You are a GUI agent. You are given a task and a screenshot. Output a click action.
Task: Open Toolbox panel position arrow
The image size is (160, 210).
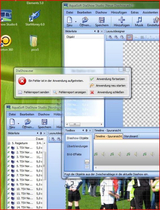[x=83, y=131]
